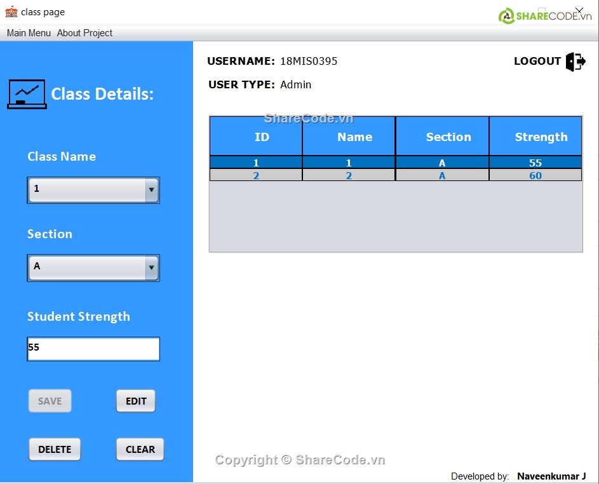The height and width of the screenshot is (484, 599).
Task: Click the Name column header
Action: (x=349, y=137)
